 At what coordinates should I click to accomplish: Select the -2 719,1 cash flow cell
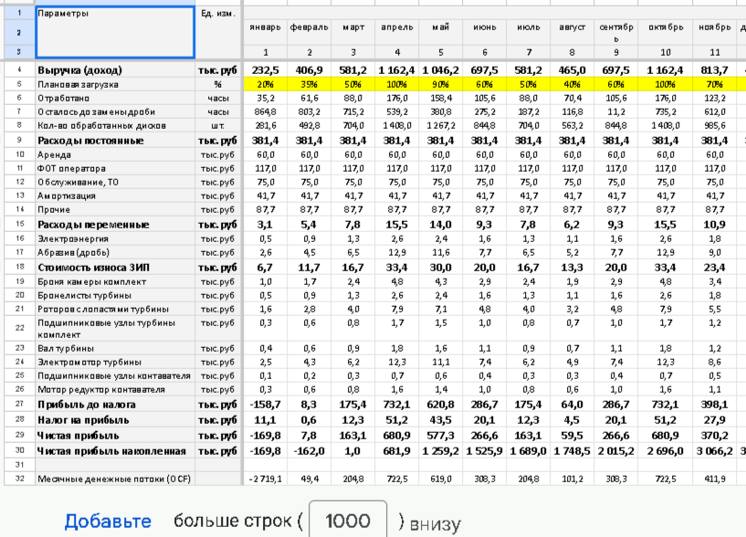pyautogui.click(x=266, y=479)
